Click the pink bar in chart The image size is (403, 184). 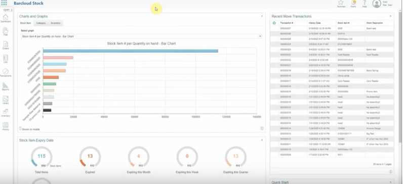pyautogui.click(x=58, y=58)
